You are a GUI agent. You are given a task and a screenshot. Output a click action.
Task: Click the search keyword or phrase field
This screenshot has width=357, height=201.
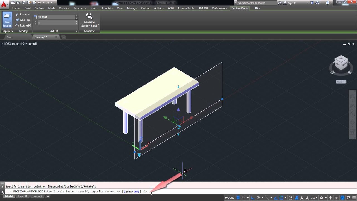point(256,3)
